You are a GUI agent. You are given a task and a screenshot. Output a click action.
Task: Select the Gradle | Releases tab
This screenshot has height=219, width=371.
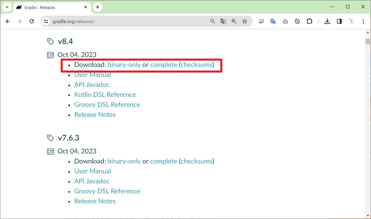pos(52,7)
